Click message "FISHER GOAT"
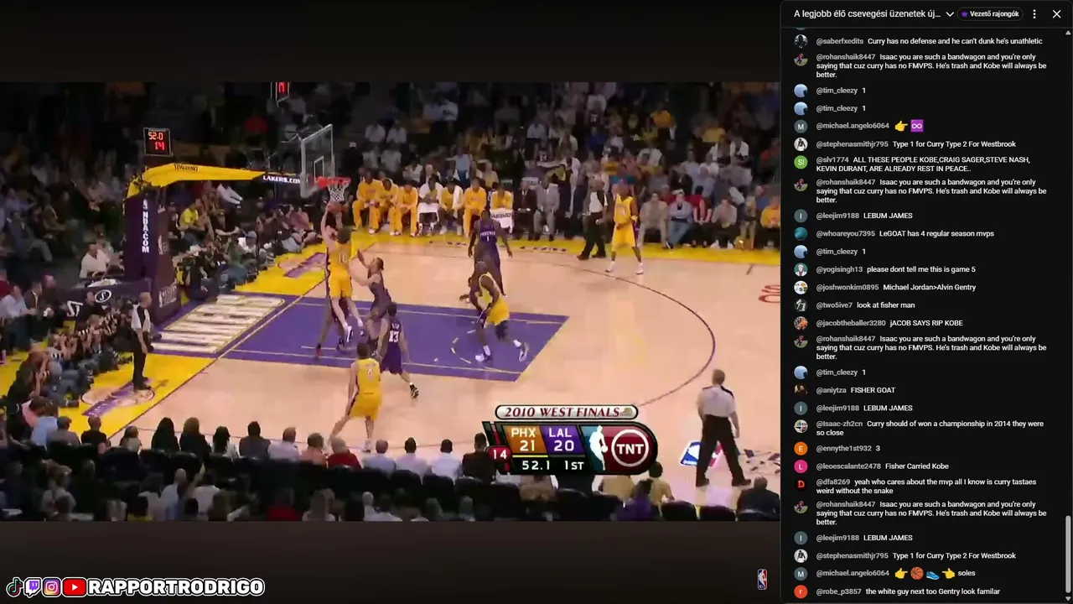The width and height of the screenshot is (1073, 604). coord(873,390)
